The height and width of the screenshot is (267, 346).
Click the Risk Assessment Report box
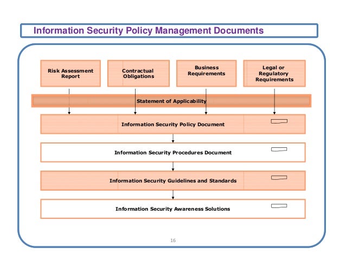click(71, 73)
